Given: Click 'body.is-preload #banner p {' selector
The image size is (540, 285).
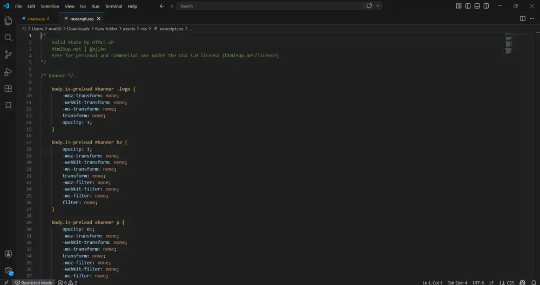Looking at the screenshot, I should (x=88, y=222).
